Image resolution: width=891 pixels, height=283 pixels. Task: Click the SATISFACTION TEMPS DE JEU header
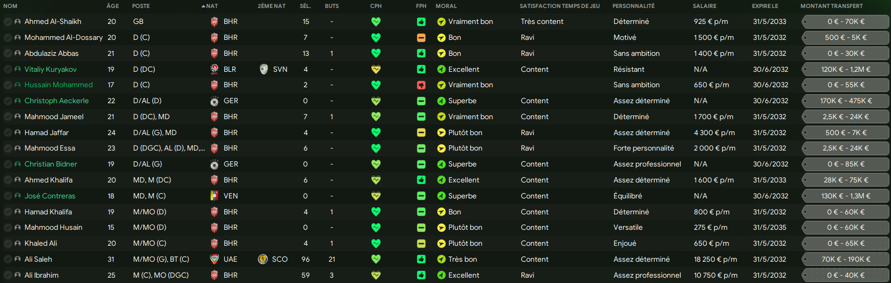(x=560, y=6)
